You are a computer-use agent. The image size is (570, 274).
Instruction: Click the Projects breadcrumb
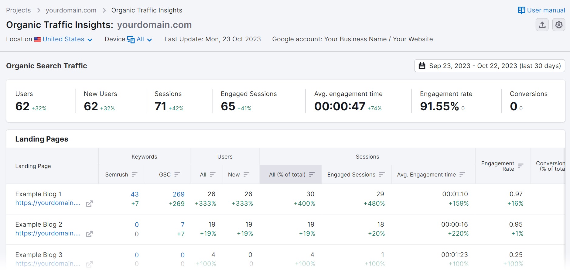[x=18, y=10]
